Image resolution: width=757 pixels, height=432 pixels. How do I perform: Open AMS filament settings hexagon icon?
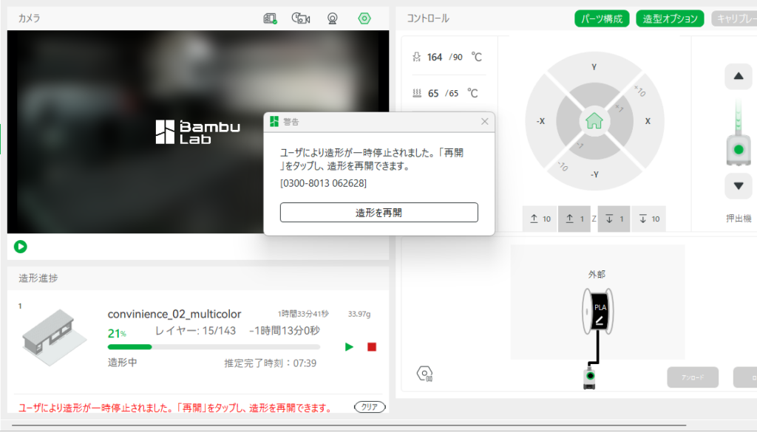(425, 373)
